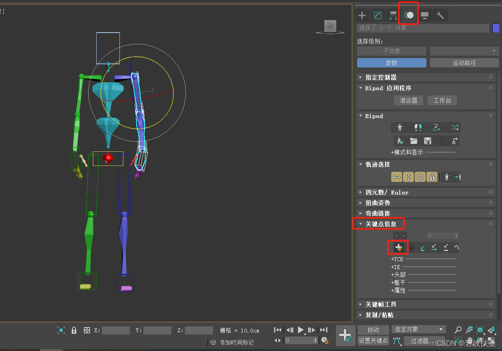Expand the 复制/粘贴 rollout
The width and height of the screenshot is (502, 351).
click(426, 315)
